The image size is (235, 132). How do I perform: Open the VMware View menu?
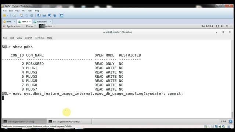[17, 11]
